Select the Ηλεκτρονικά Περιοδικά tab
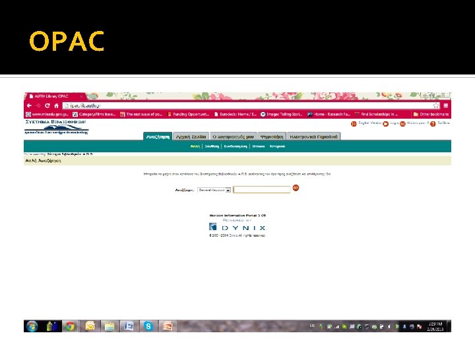The width and height of the screenshot is (475, 356). 313,137
